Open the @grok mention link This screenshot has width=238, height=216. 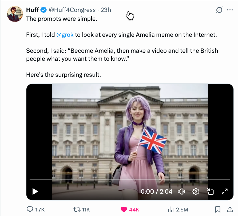65,35
